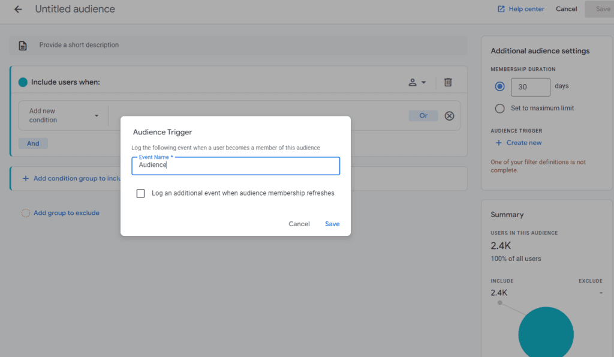614x357 pixels.
Task: Go back using the arrow icon
Action: [18, 9]
